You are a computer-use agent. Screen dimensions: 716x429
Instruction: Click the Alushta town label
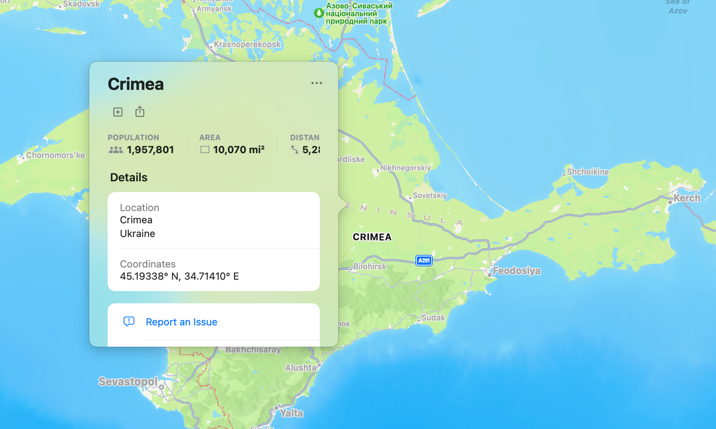point(301,368)
